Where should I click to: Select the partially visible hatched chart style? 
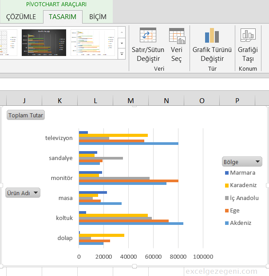pos(8,43)
